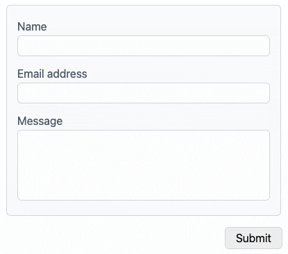Click the Message label above textarea

40,121
